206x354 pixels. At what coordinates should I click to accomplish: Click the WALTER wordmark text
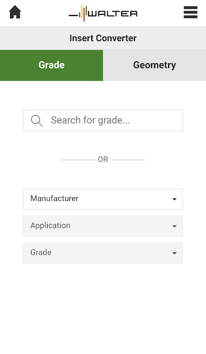(113, 14)
